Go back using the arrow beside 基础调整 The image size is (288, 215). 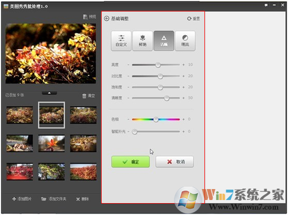(107, 18)
